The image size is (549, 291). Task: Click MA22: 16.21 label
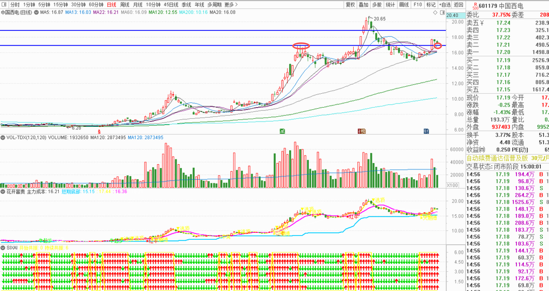point(105,13)
